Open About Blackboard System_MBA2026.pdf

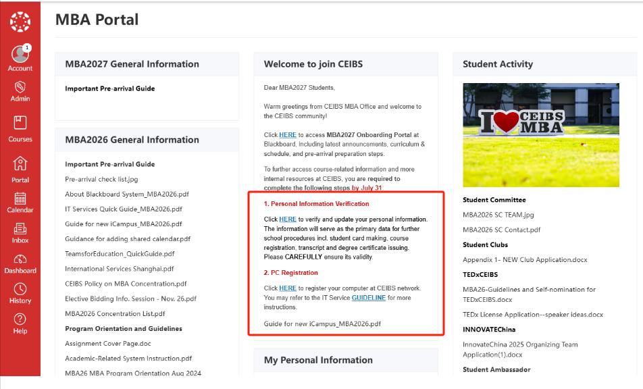tap(127, 194)
